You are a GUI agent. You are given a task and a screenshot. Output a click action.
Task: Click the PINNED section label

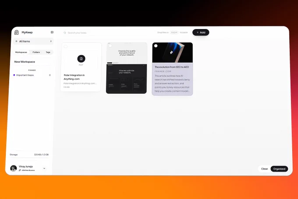(x=32, y=70)
